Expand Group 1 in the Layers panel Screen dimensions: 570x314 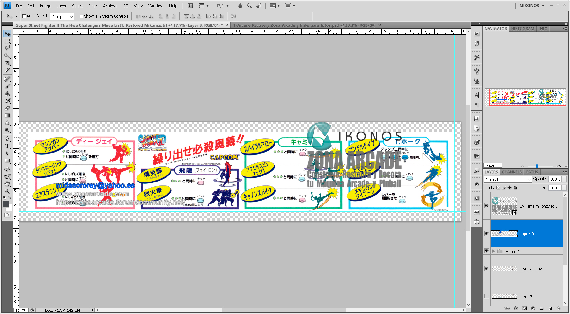tap(494, 251)
